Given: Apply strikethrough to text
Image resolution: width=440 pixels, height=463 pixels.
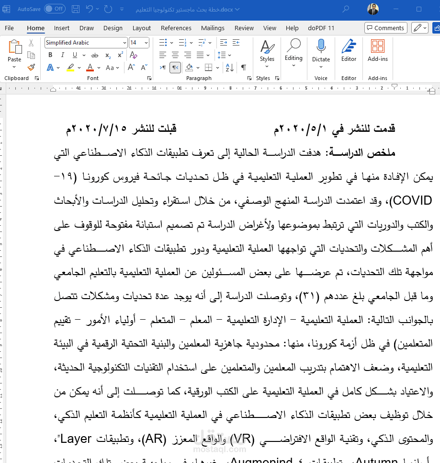Looking at the screenshot, I should [x=95, y=55].
